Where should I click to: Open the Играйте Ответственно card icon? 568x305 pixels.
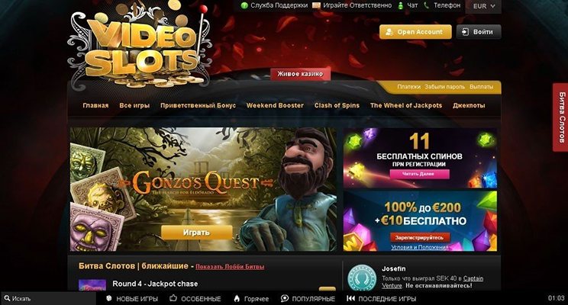tap(316, 6)
